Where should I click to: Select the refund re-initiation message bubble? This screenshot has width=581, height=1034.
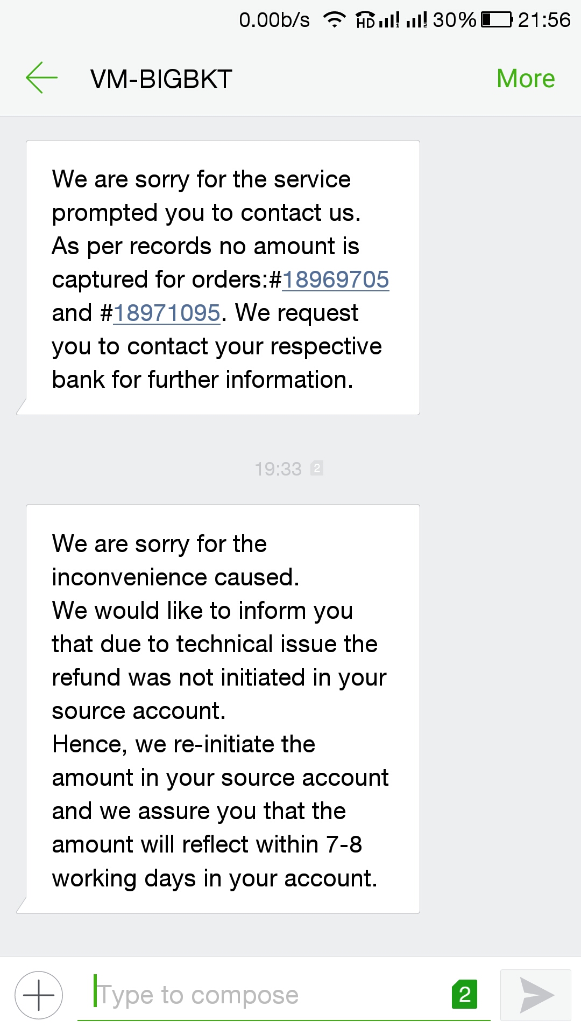pos(222,709)
